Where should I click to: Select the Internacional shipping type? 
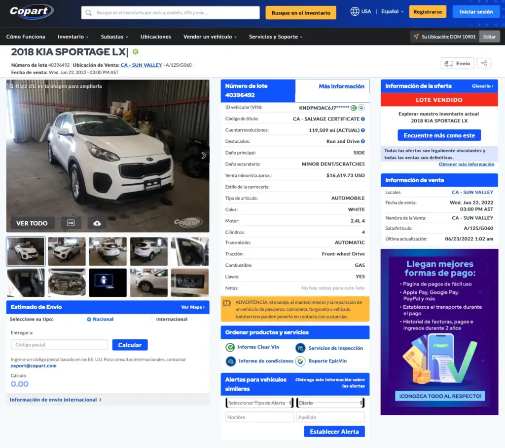pos(152,319)
